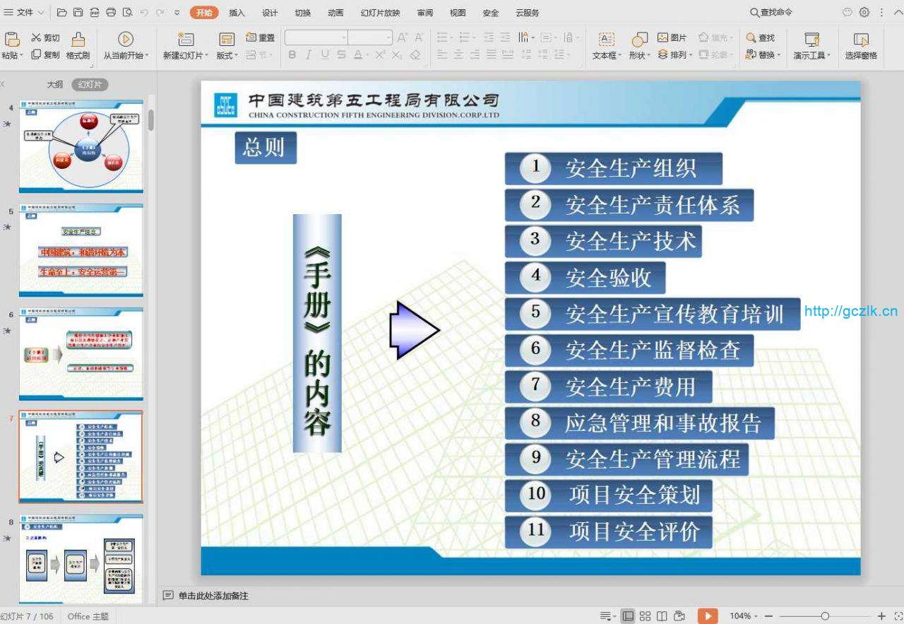Start slideshow with orange play button in status bar
Image resolution: width=904 pixels, height=624 pixels.
click(x=708, y=616)
